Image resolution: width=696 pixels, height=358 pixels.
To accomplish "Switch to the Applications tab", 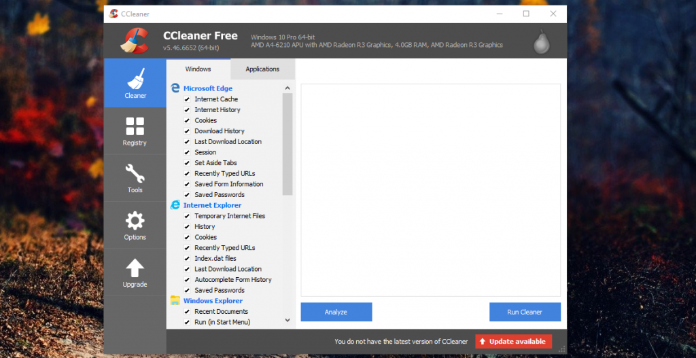I will pyautogui.click(x=262, y=69).
